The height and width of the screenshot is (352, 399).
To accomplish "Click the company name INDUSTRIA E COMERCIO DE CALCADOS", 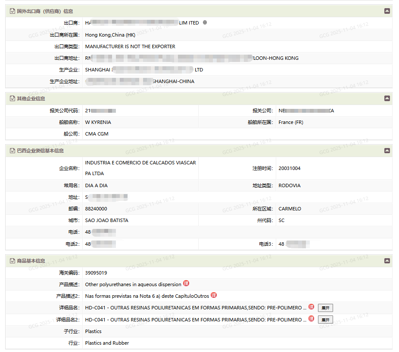I will (x=140, y=163).
